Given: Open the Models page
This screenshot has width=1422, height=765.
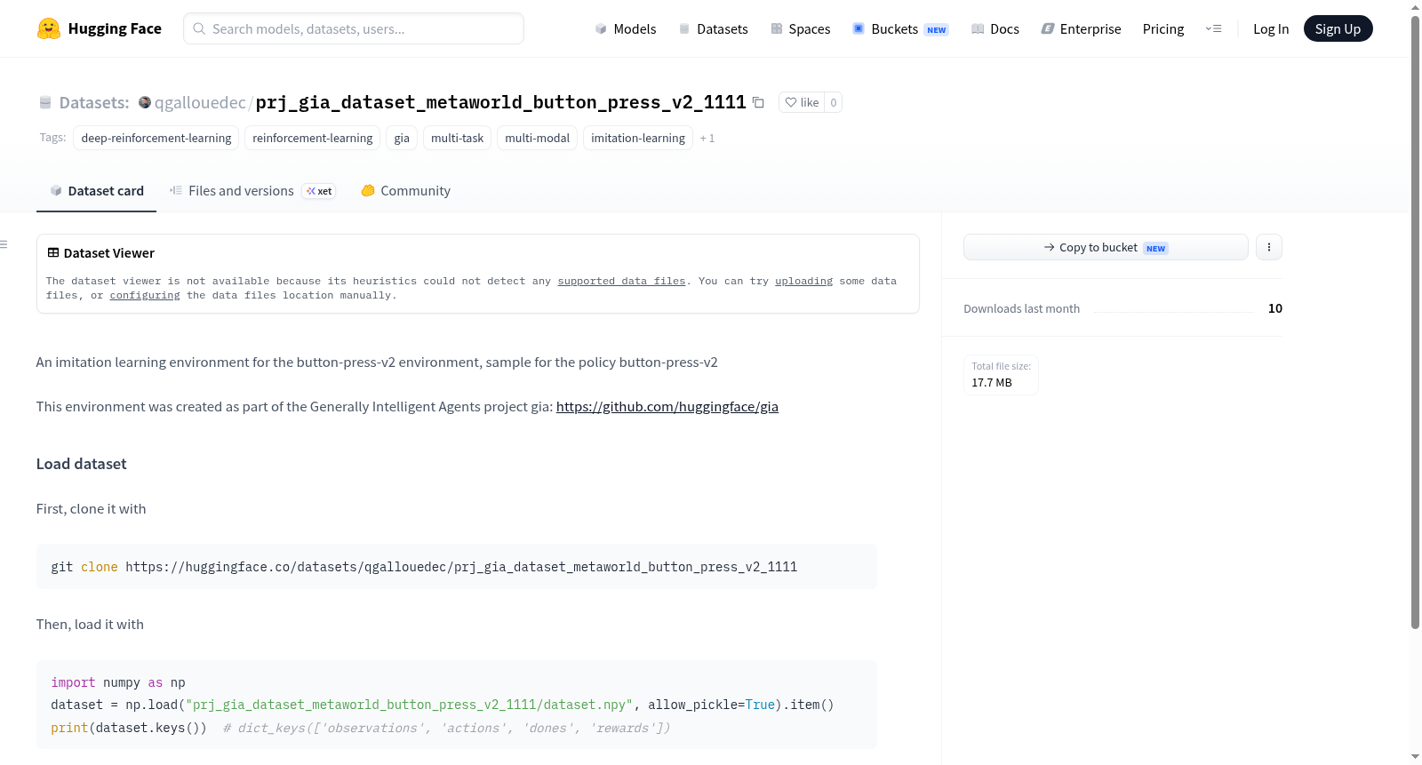Looking at the screenshot, I should click(626, 28).
